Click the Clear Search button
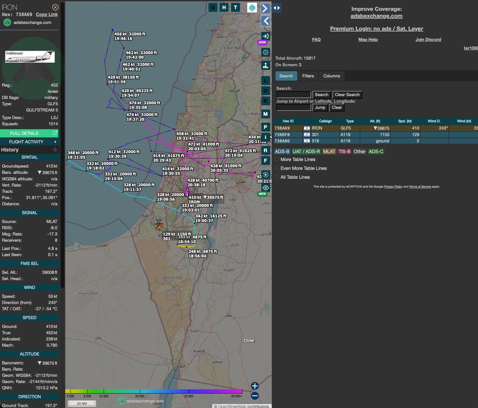 347,95
